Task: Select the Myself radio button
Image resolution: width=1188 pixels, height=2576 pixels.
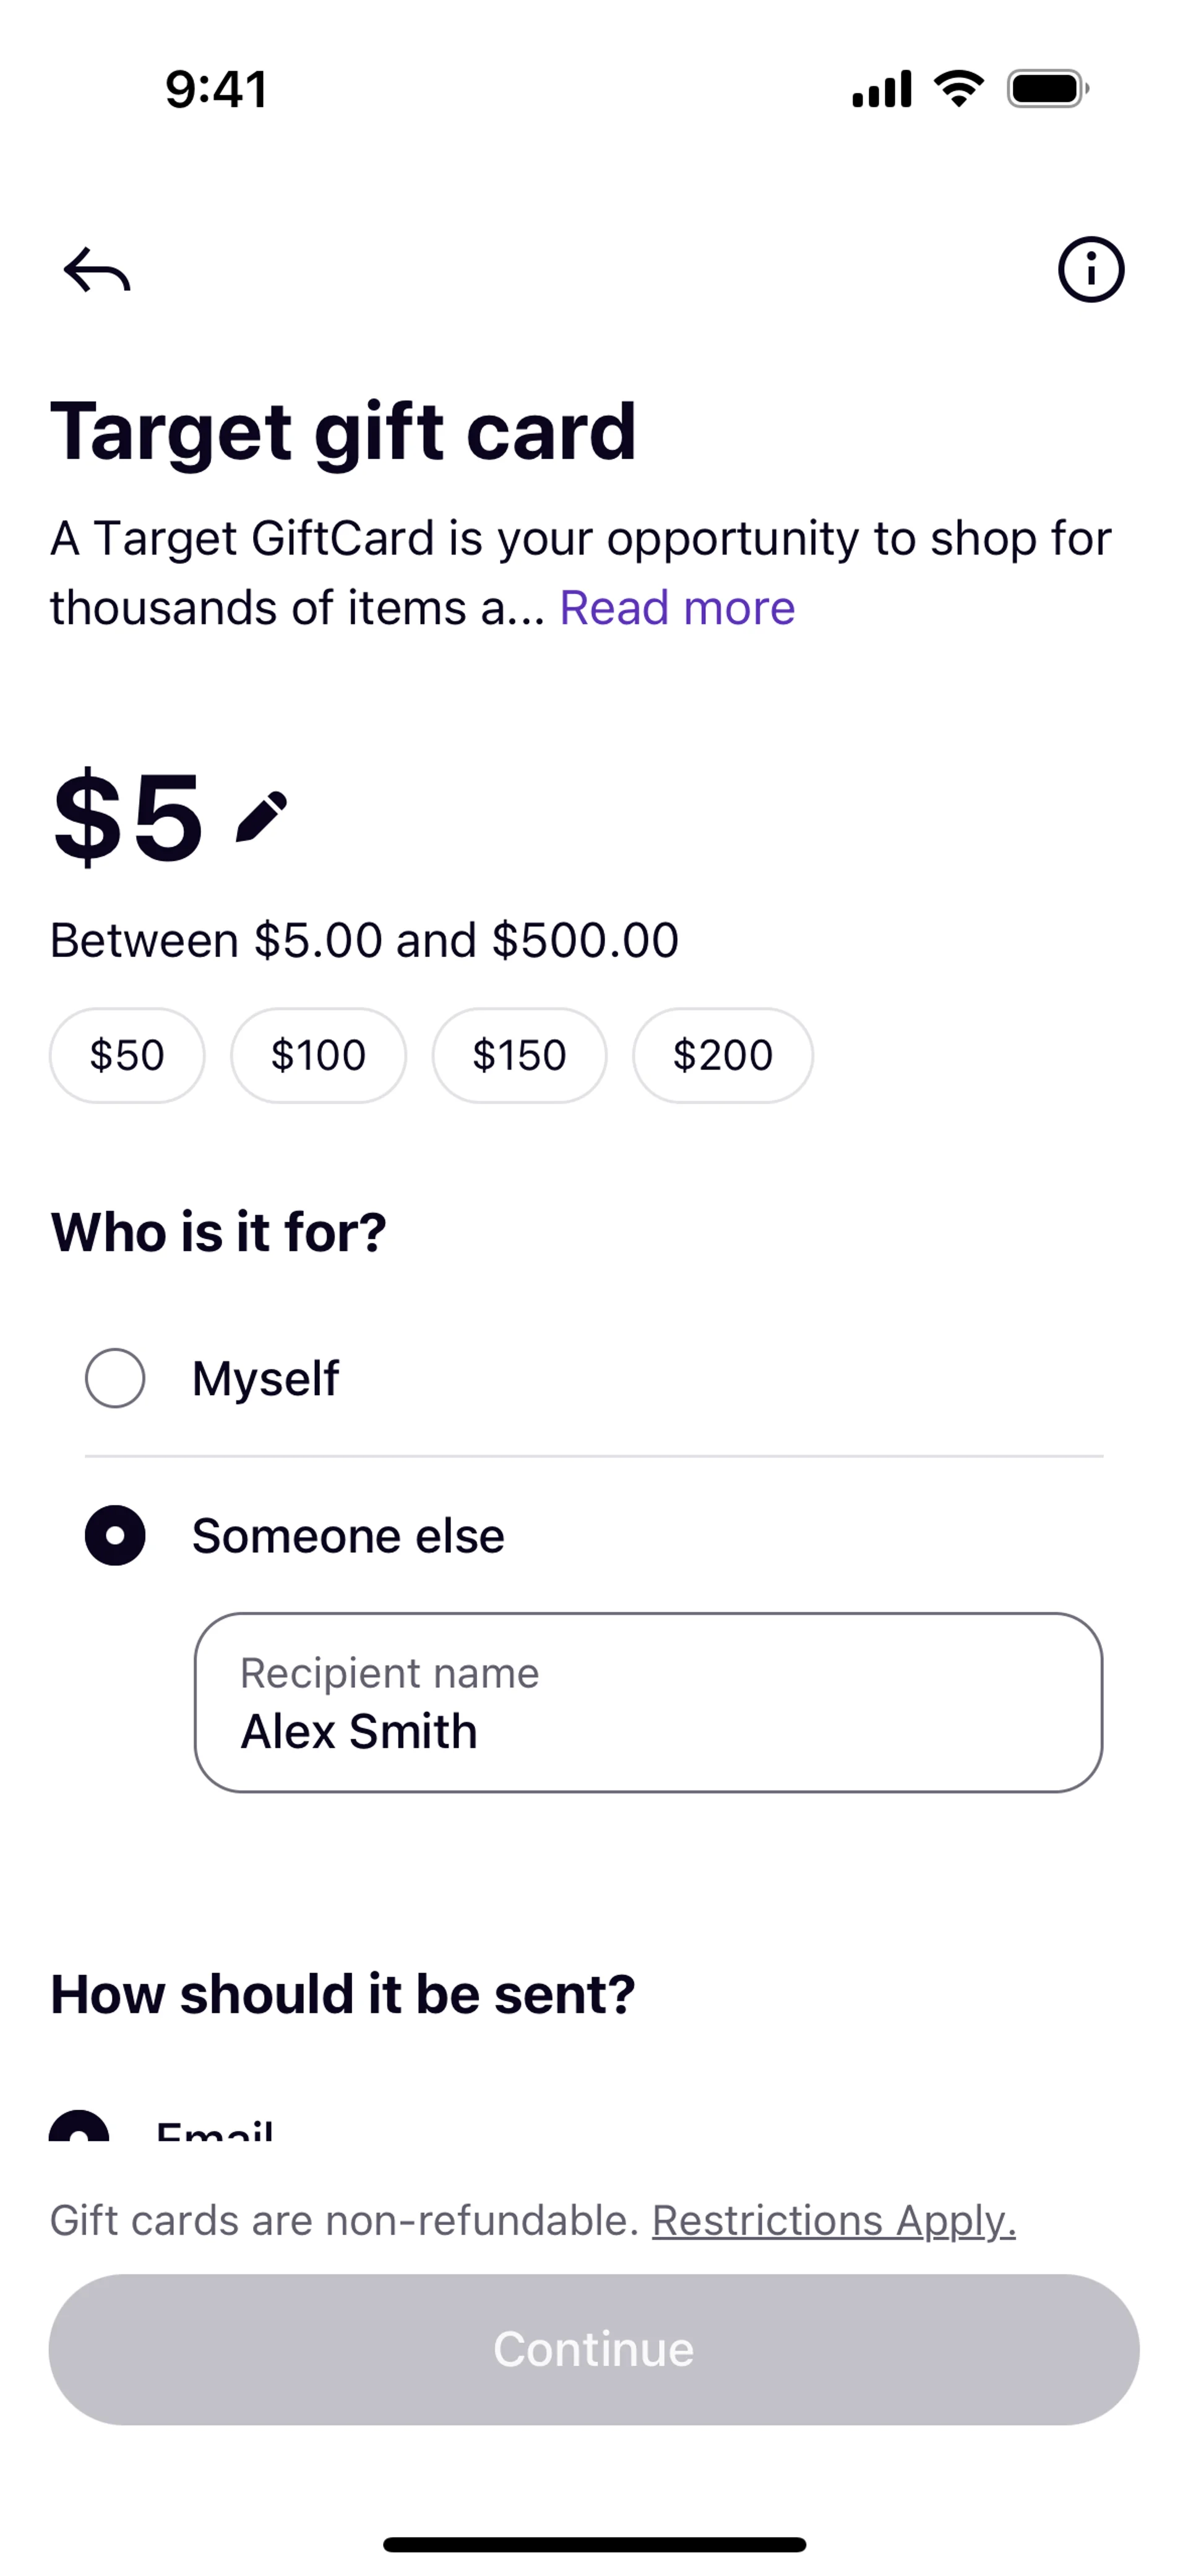Action: 115,1378
